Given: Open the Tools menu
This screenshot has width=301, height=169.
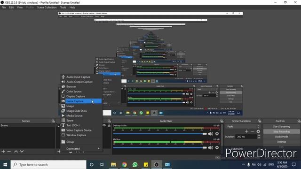Looking at the screenshot, I should coord(63,8).
